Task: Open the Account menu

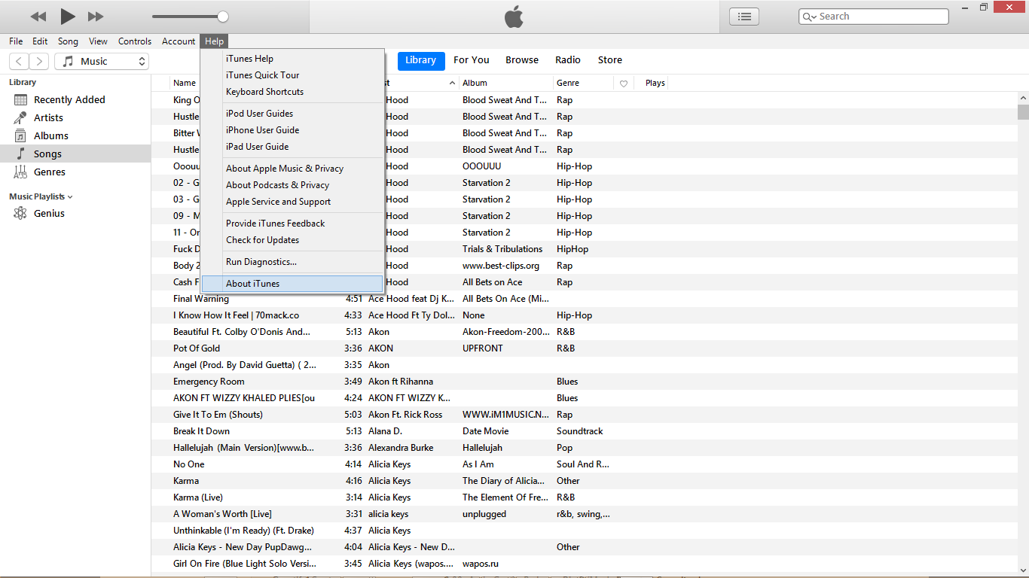Action: [x=179, y=41]
